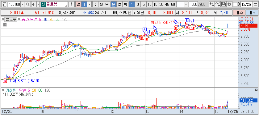Select the 5-minute interval button

(144, 4)
